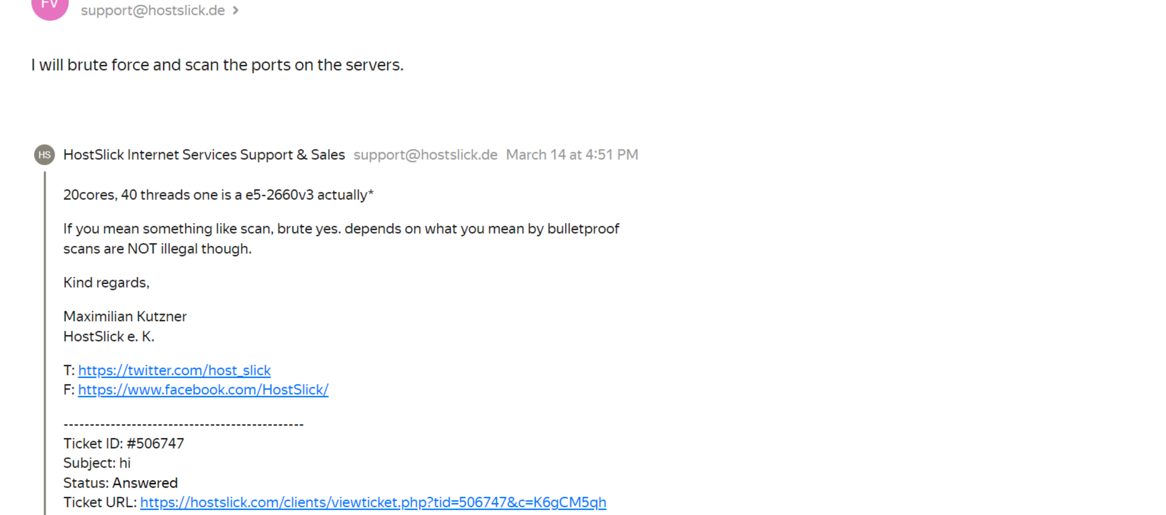Click the 'I will brute force' message text
The width and height of the screenshot is (1166, 515).
[x=217, y=65]
